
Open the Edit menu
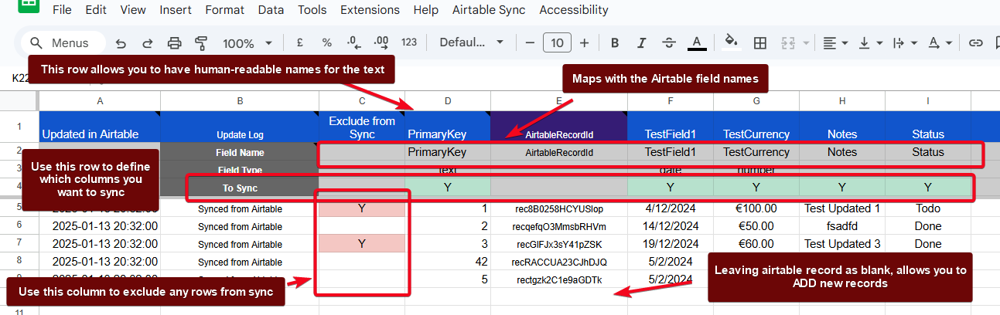click(97, 10)
